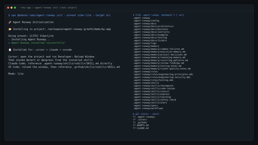Click the 'memory/testing-notes.md' path
The height and width of the screenshot is (145, 258).
pos(157,66)
